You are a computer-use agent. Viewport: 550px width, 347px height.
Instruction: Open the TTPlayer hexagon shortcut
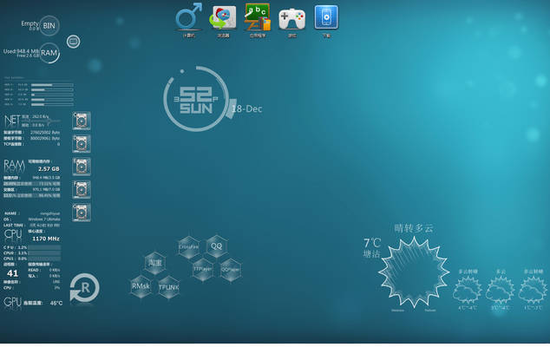tap(202, 269)
